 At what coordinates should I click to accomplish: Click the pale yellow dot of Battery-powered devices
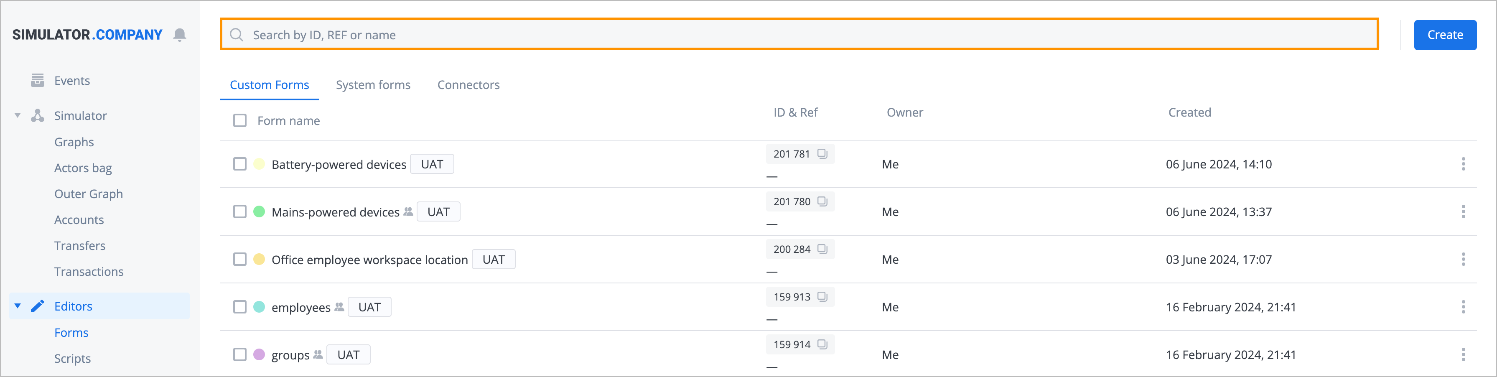click(259, 164)
